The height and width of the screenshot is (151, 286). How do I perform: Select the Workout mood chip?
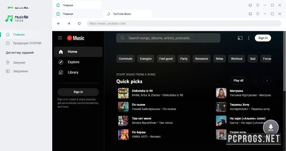tap(237, 59)
